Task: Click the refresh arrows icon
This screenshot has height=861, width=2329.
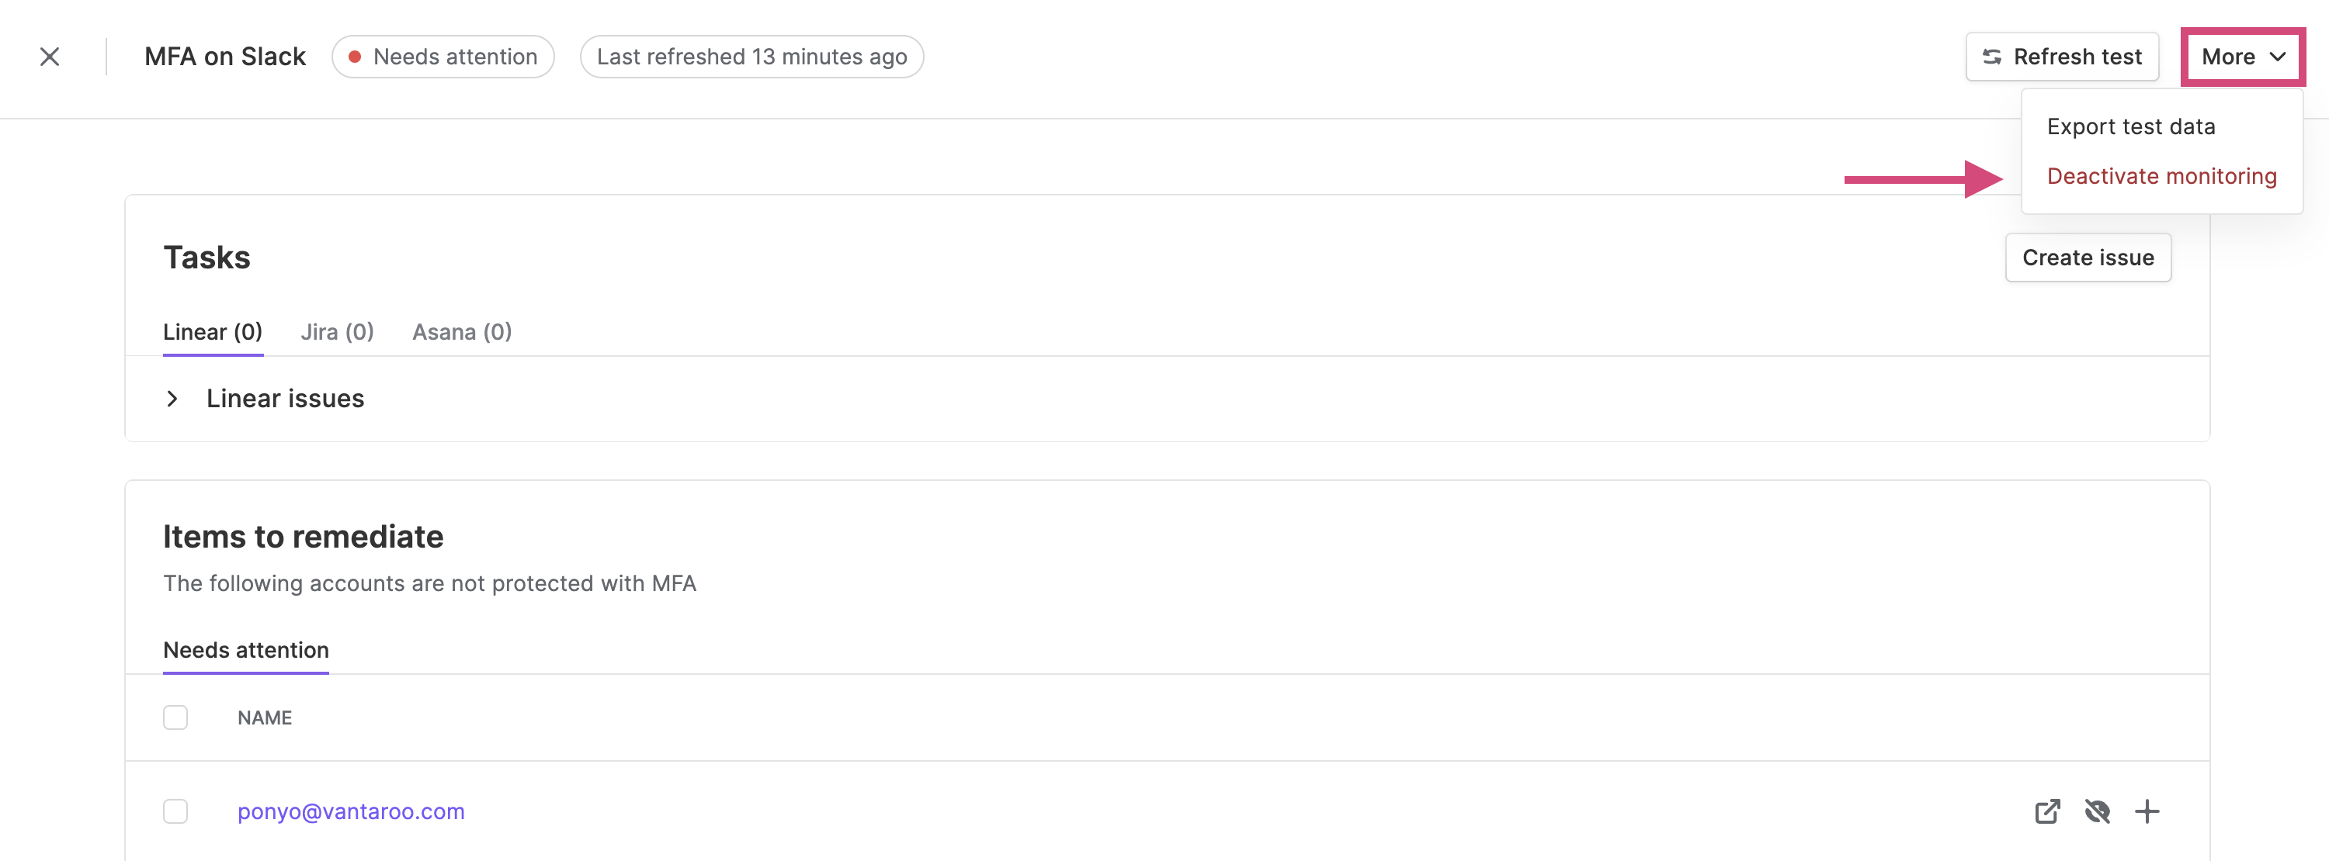Action: coord(1991,57)
